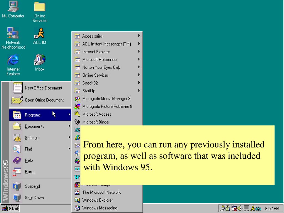Viewport: 284px width, 213px height.
Task: Click the AOL icon in the system tray
Action: (253, 208)
